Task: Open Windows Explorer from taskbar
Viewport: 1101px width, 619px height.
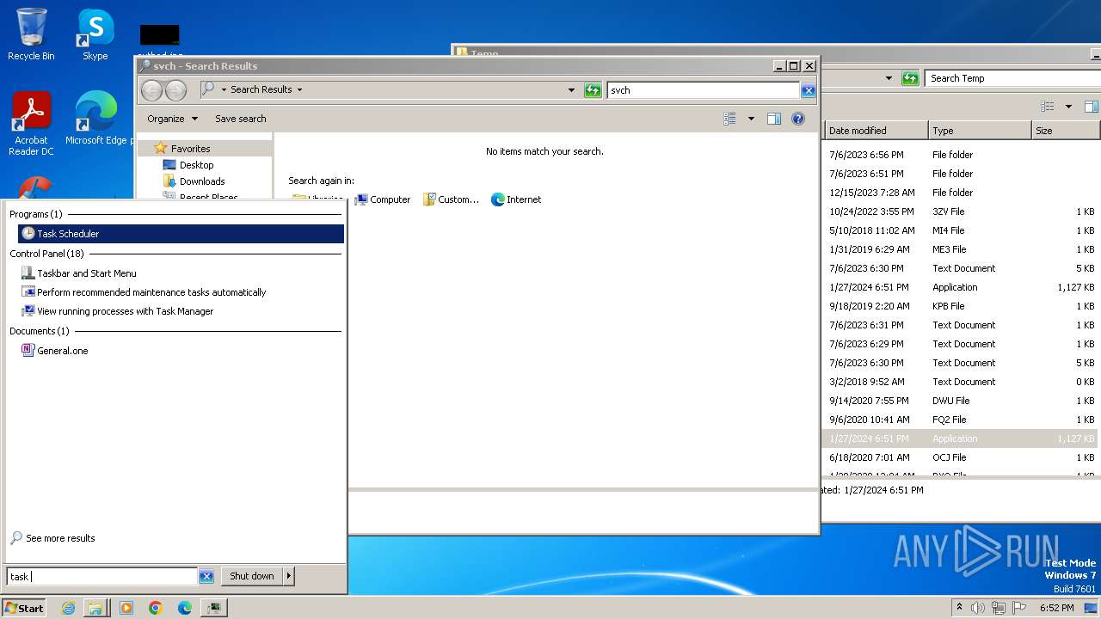Action: tap(96, 608)
